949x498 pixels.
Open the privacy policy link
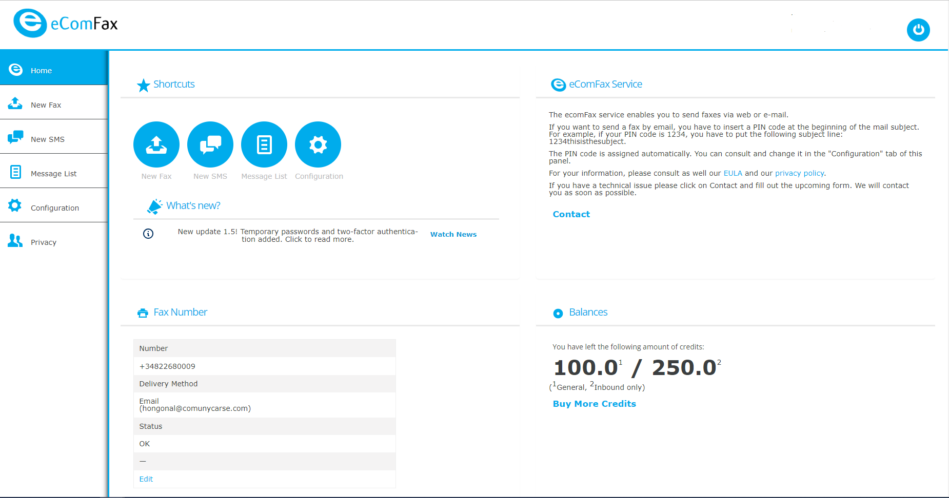click(799, 173)
